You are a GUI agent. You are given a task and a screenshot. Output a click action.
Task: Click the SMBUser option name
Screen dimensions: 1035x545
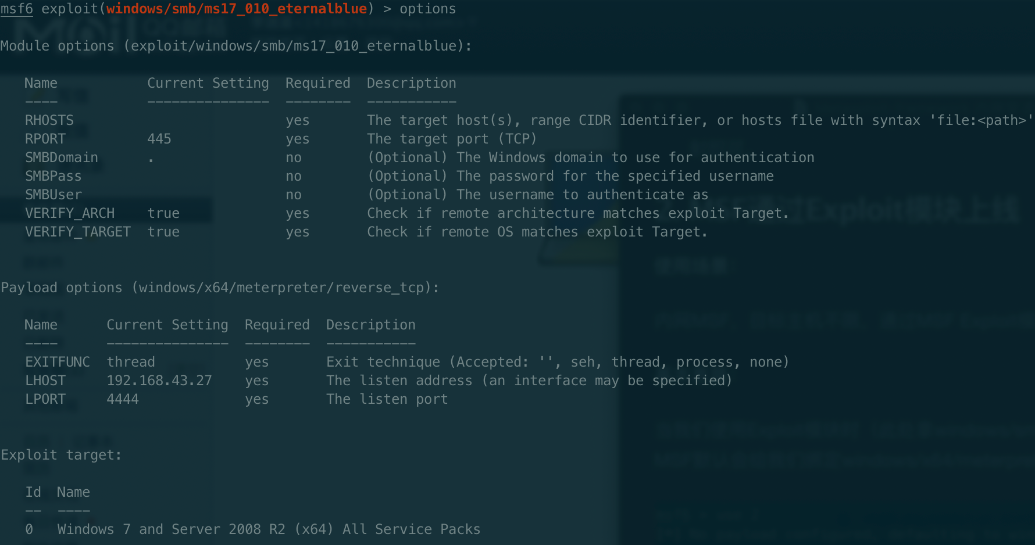[x=53, y=195]
